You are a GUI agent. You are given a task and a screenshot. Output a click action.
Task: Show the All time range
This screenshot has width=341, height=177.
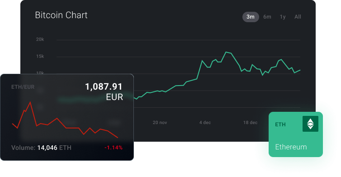coord(298,17)
